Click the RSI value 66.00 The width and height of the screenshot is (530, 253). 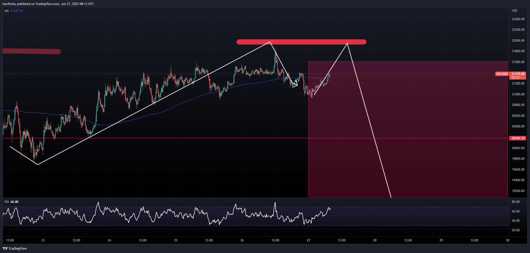(x=14, y=202)
